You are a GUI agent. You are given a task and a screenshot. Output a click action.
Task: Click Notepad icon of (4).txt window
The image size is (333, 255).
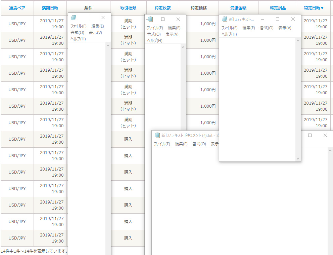click(x=157, y=135)
